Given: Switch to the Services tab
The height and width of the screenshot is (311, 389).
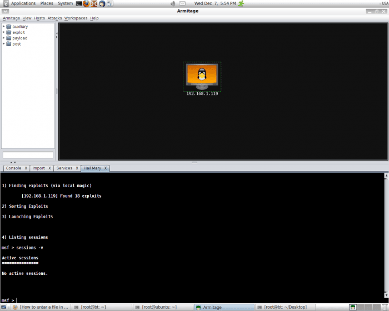Looking at the screenshot, I should click(x=64, y=168).
